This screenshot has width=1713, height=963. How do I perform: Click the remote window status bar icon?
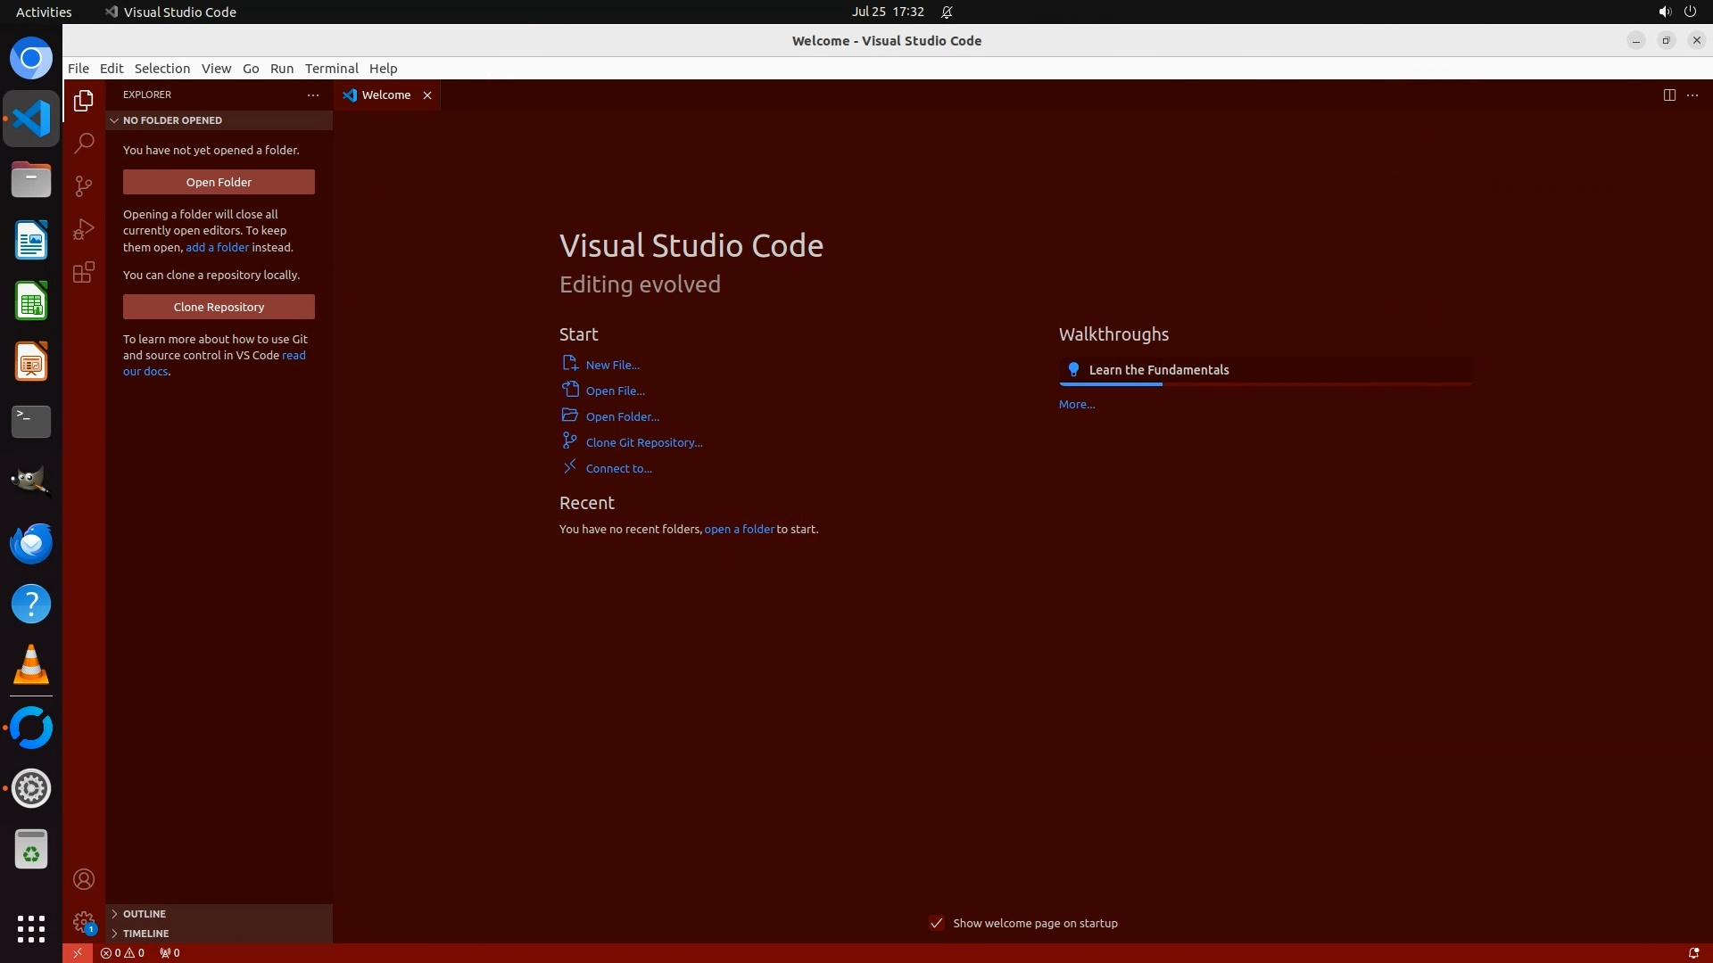pos(78,952)
